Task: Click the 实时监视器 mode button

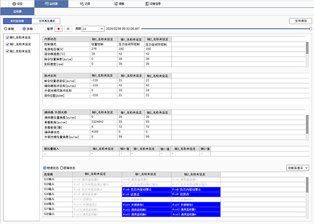Action: 17,21
